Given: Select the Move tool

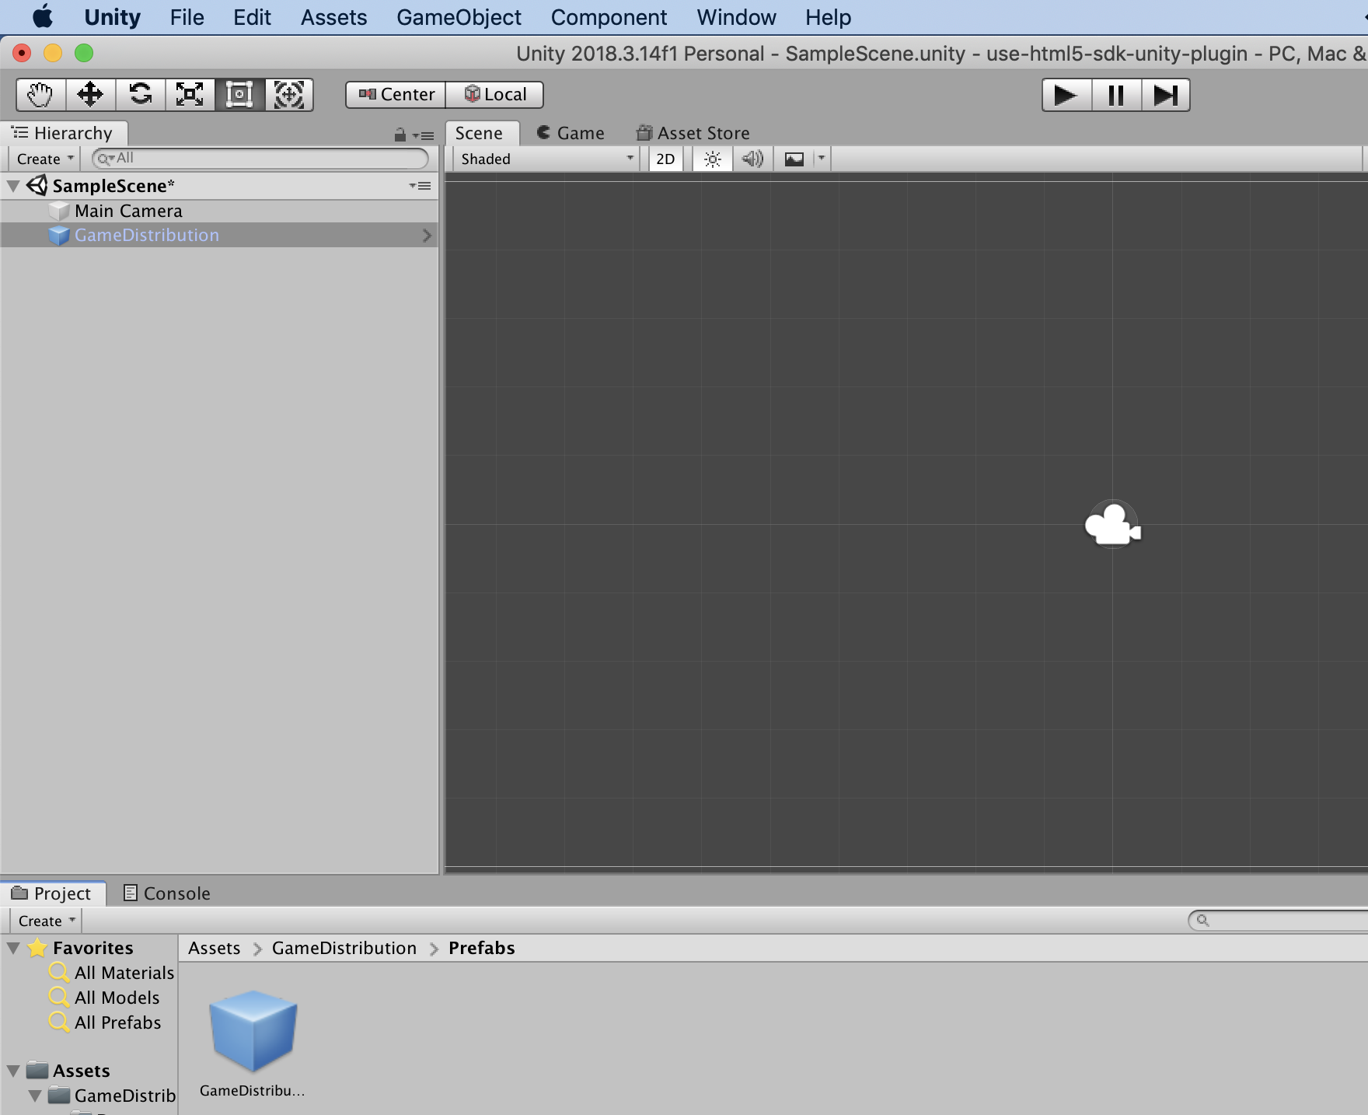Looking at the screenshot, I should (90, 95).
